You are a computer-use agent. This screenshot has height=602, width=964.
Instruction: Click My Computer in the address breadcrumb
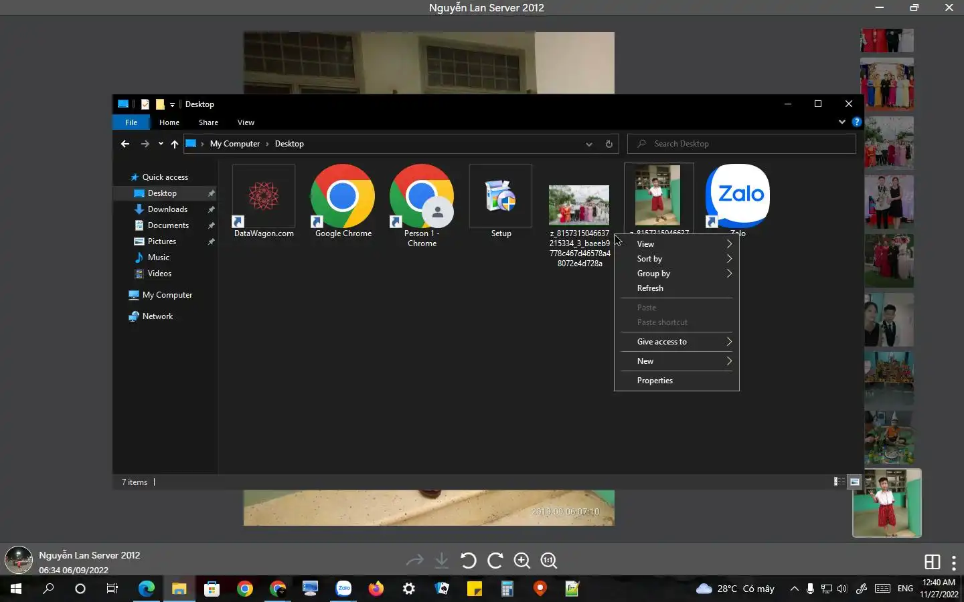click(x=235, y=144)
